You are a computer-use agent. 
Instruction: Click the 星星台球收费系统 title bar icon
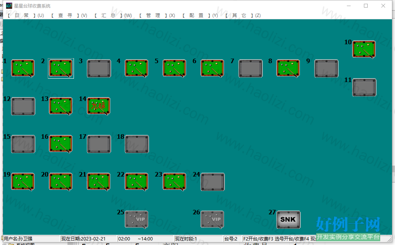[x=9, y=6]
